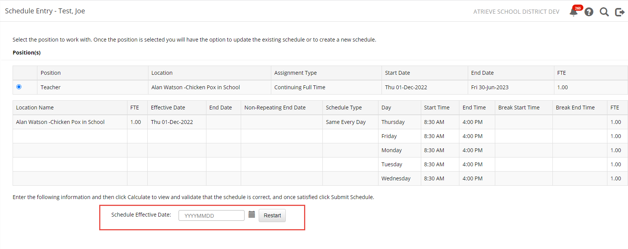The height and width of the screenshot is (249, 628).
Task: Open the notifications bell icon
Action: click(x=573, y=12)
